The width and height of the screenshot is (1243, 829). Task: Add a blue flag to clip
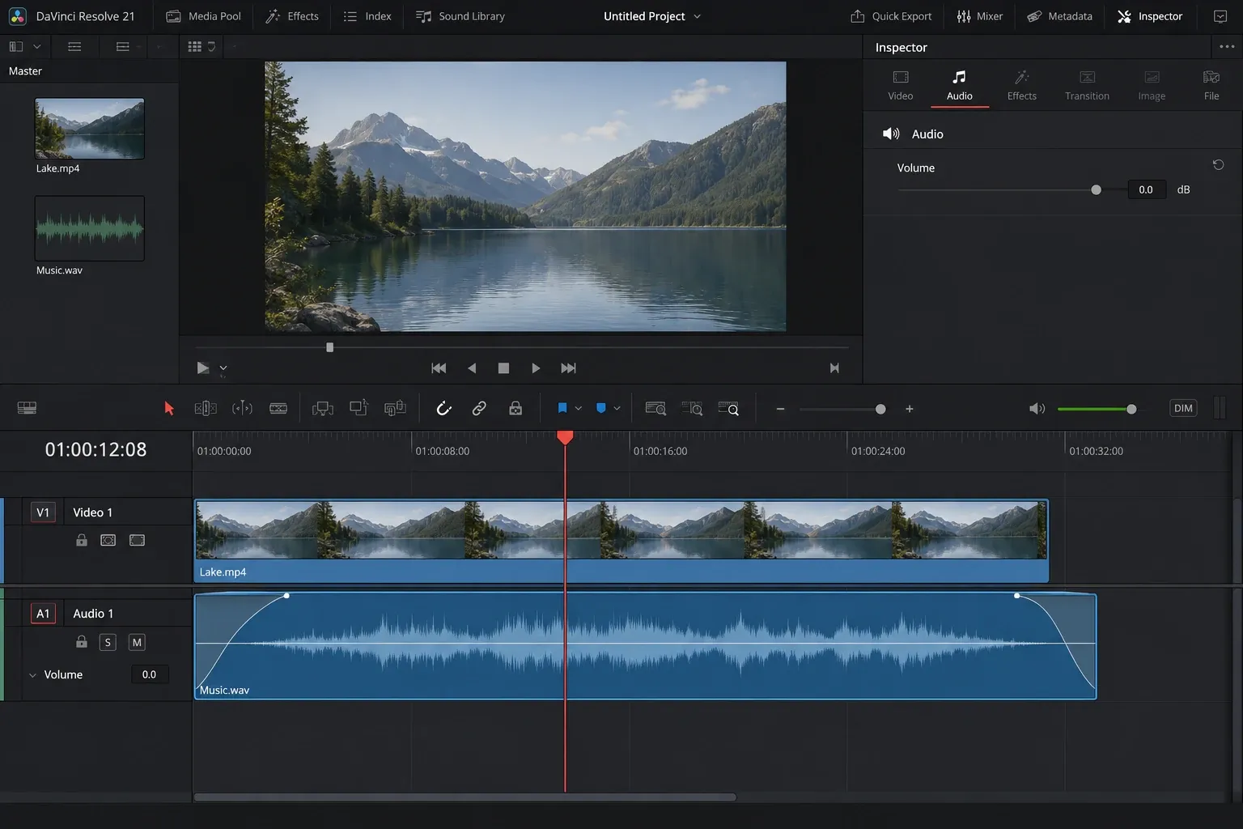pyautogui.click(x=562, y=409)
